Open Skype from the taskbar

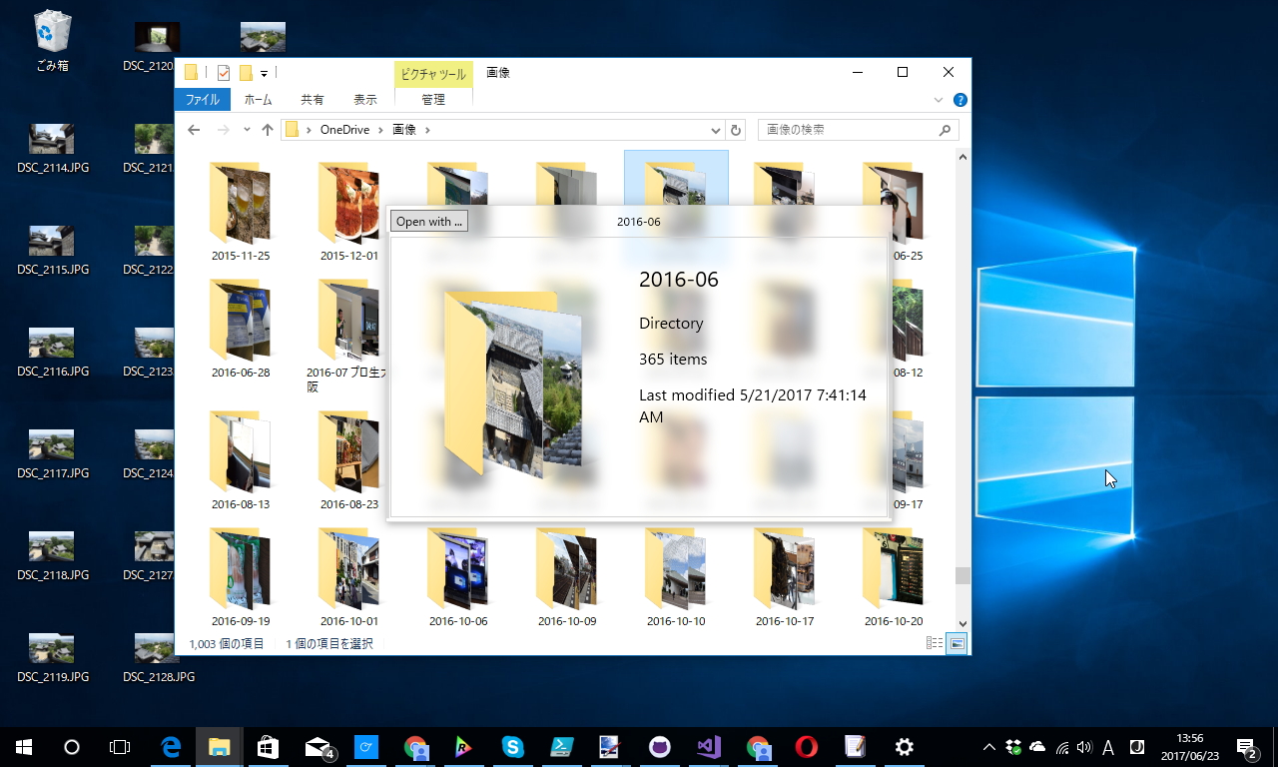coord(513,747)
